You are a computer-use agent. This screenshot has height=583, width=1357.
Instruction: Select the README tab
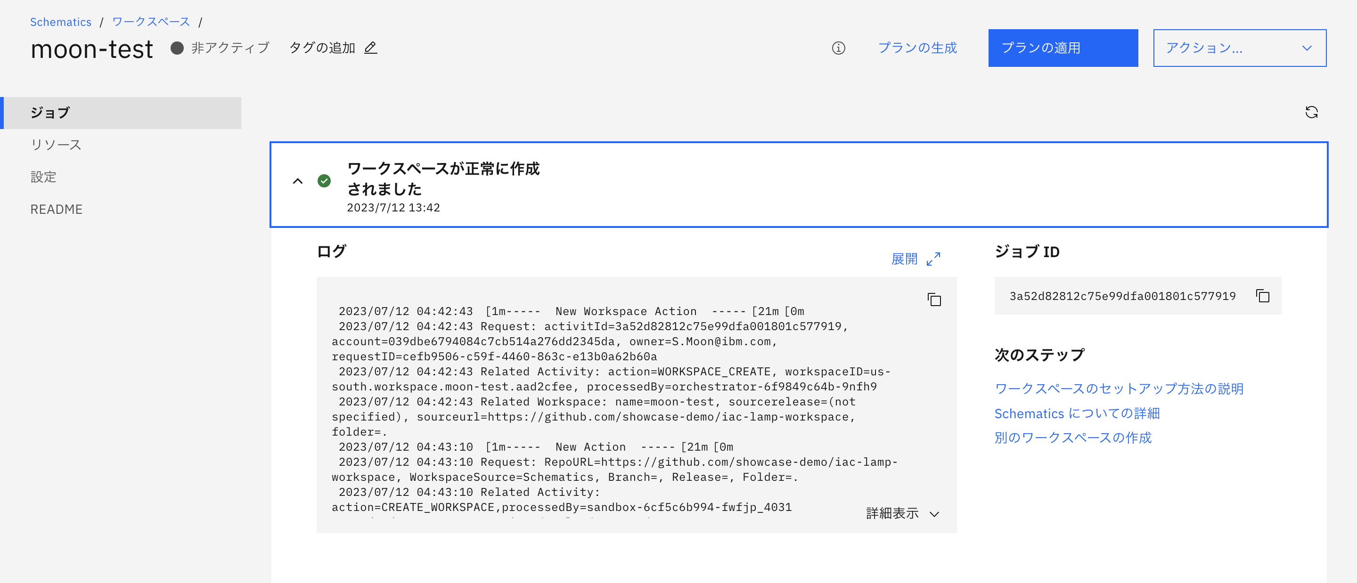(56, 209)
